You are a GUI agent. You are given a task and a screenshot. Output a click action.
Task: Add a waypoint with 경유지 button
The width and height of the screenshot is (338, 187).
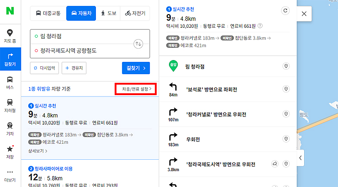[x=74, y=68]
